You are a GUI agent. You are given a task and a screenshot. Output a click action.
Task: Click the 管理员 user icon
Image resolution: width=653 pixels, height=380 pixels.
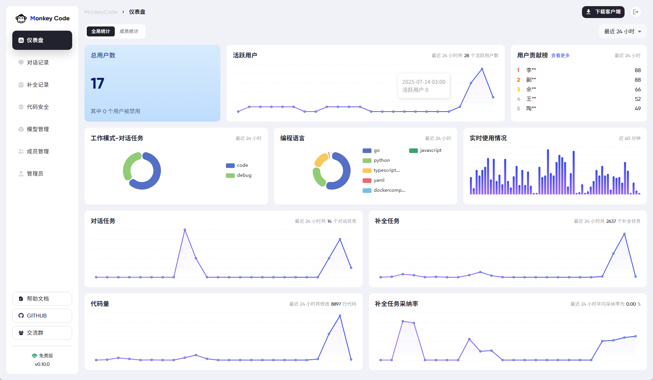pos(21,174)
